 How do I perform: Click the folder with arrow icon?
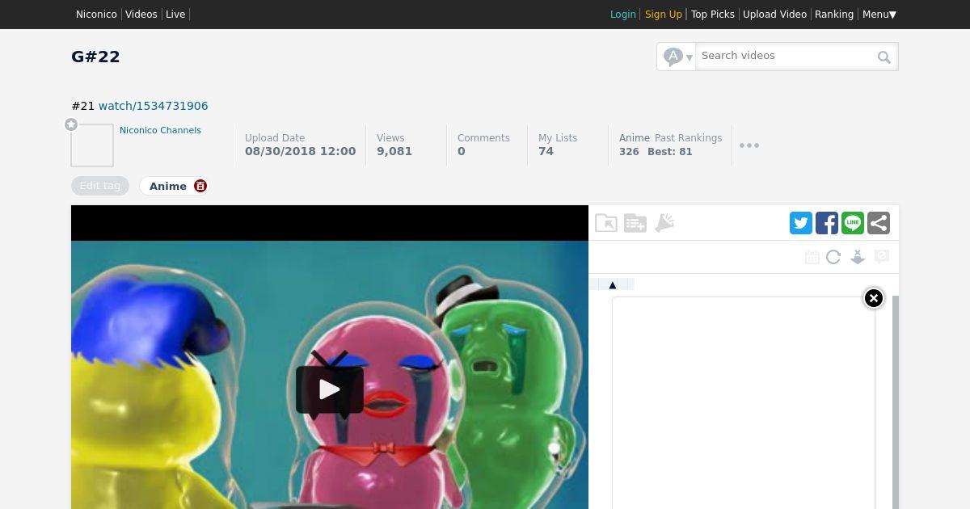(606, 223)
